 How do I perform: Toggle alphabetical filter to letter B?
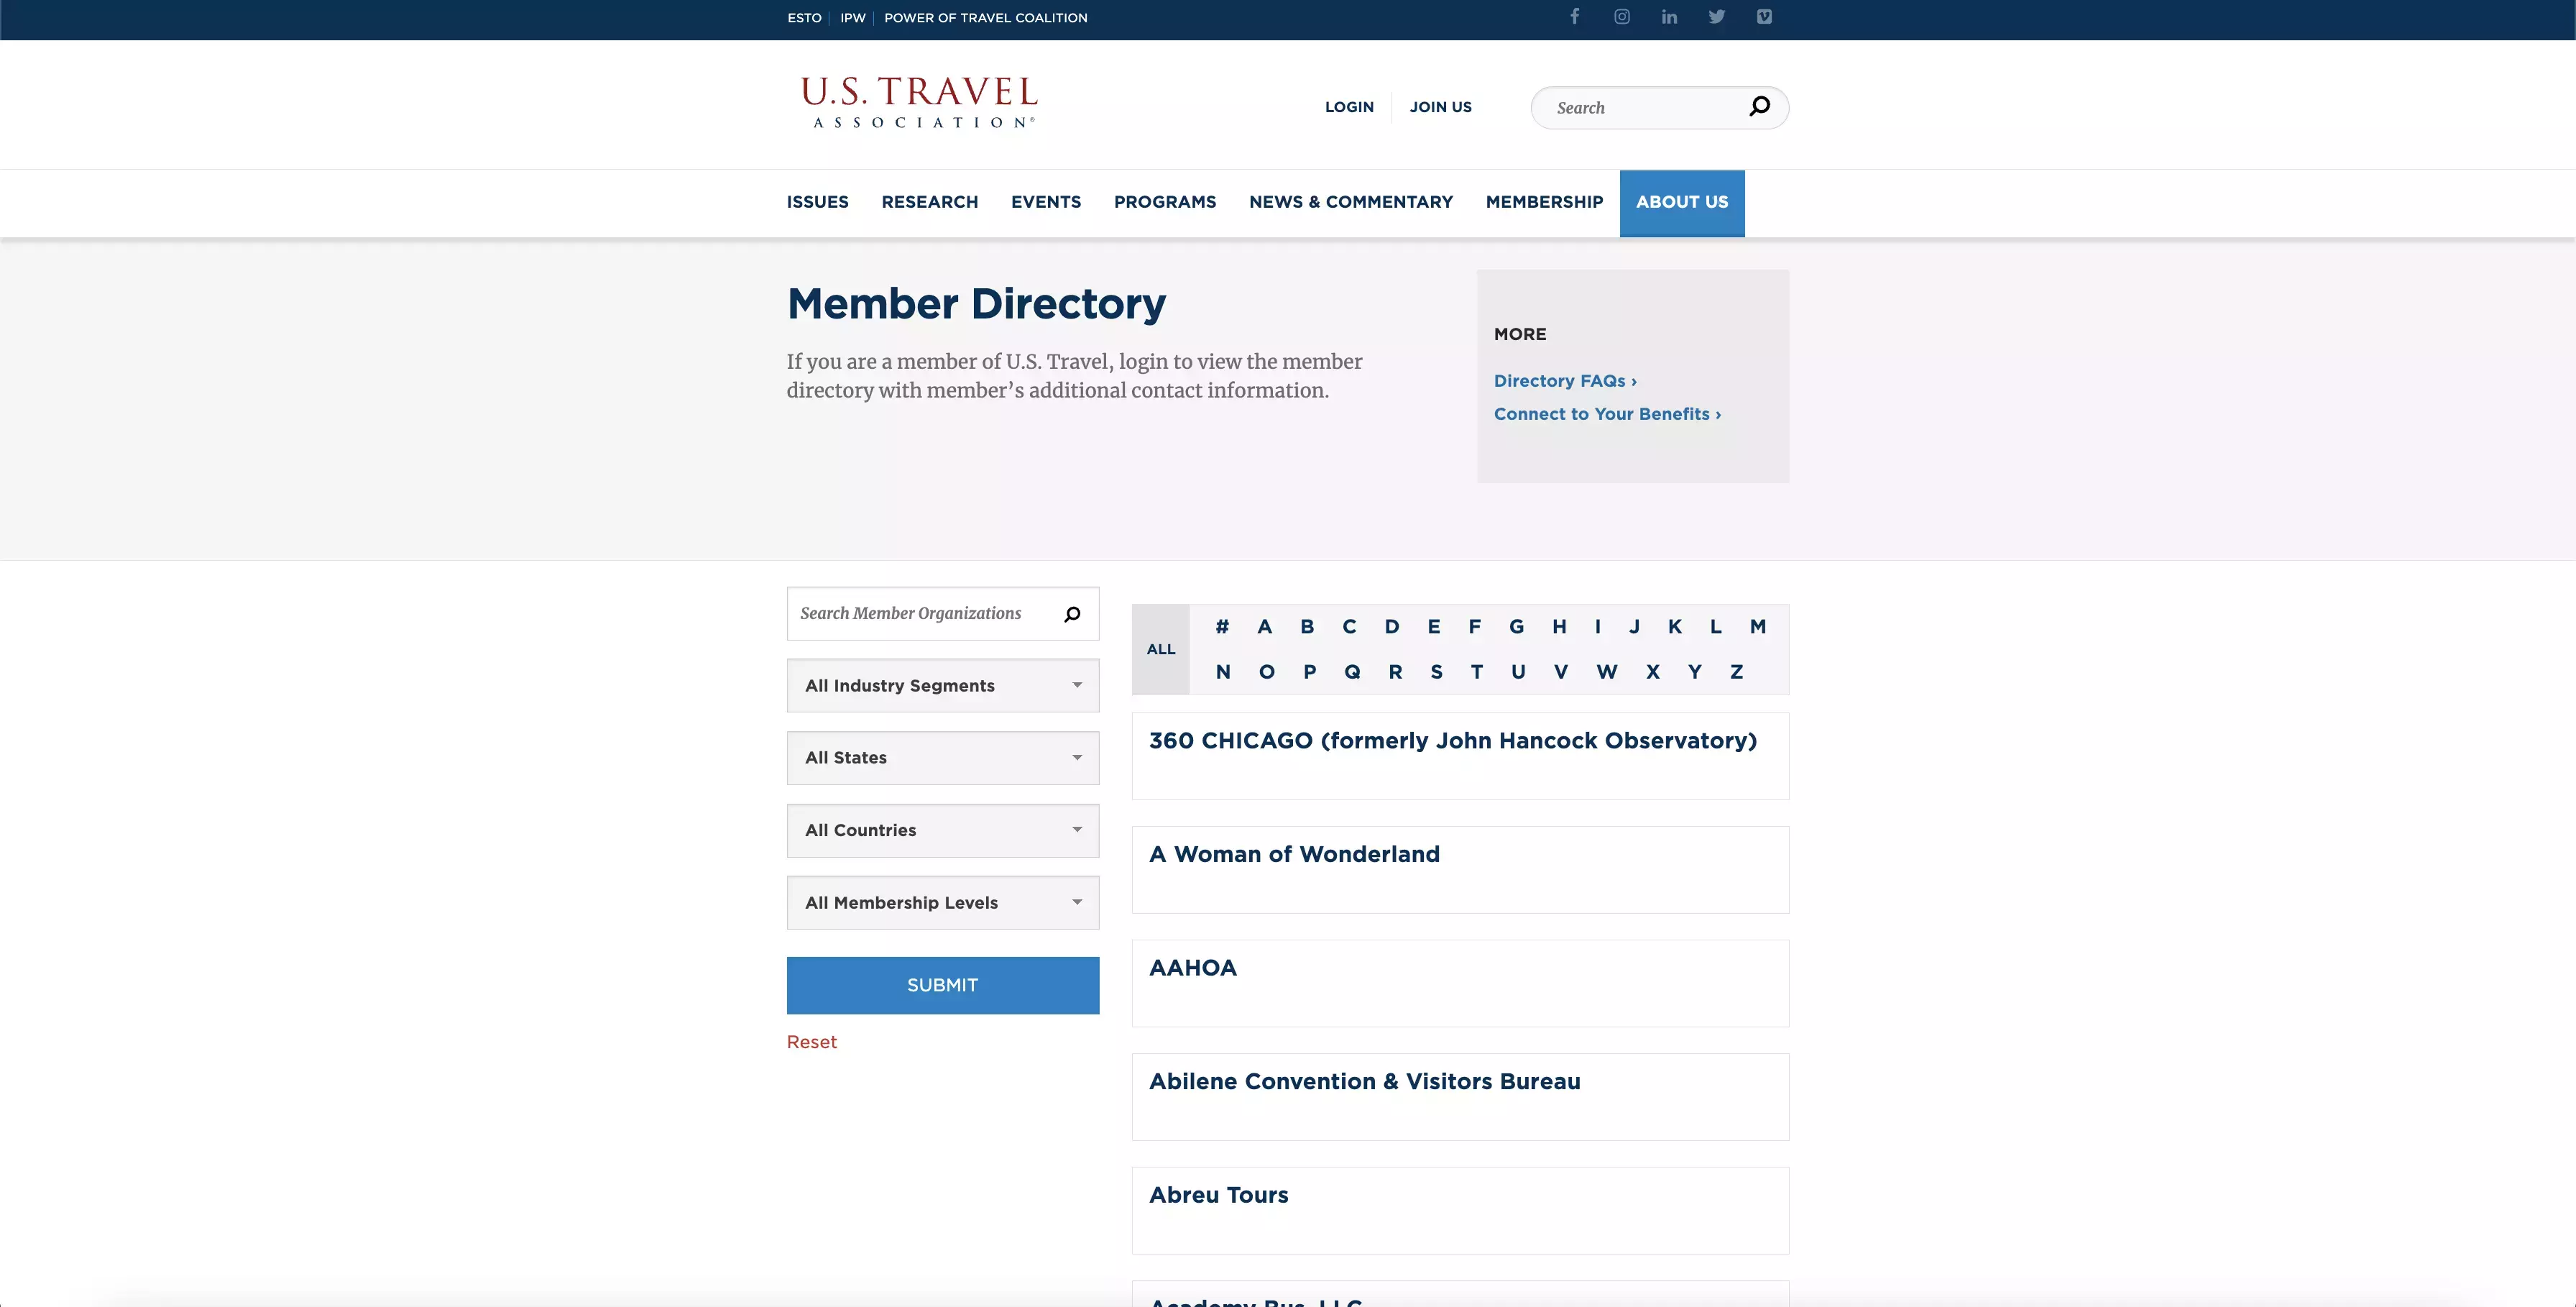coord(1308,627)
